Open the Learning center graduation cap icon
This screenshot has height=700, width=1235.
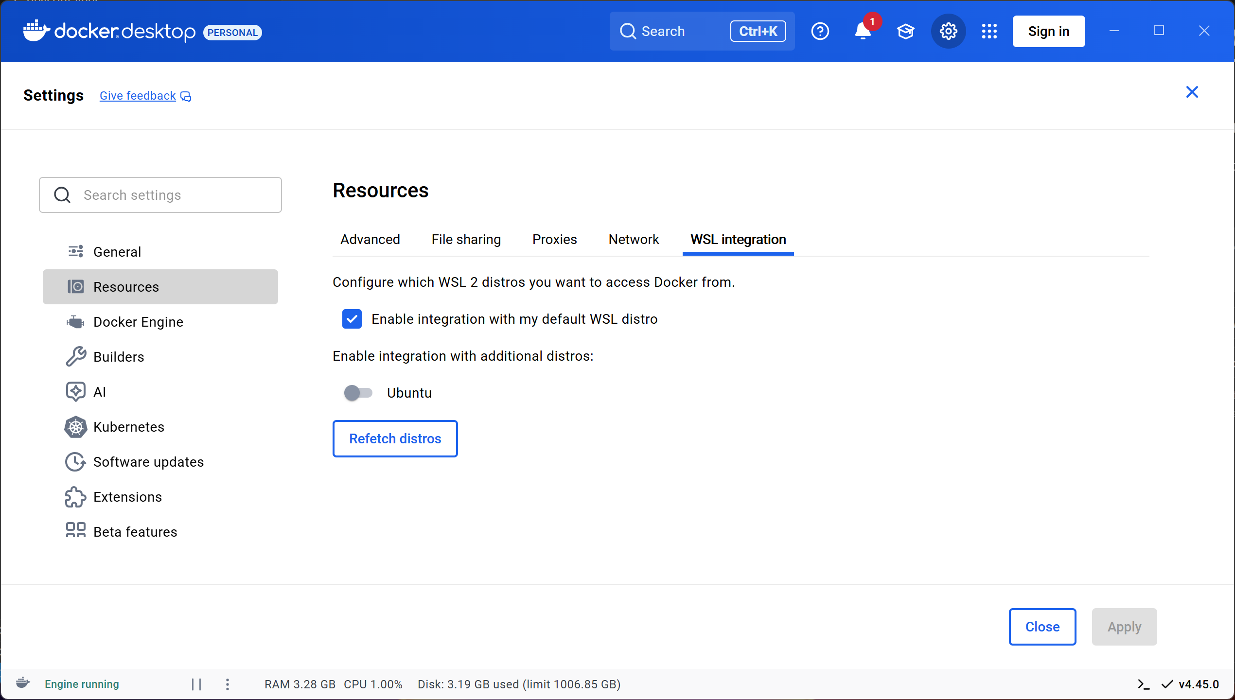(x=905, y=32)
